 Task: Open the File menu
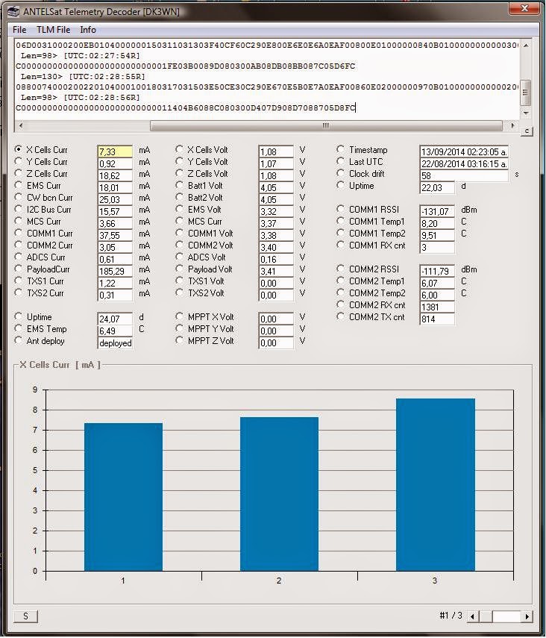19,30
